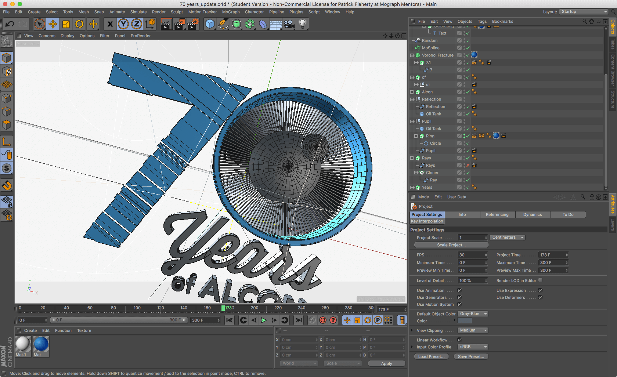Viewport: 617px width, 377px height.
Task: Toggle Use Animation checkbox
Action: point(459,290)
